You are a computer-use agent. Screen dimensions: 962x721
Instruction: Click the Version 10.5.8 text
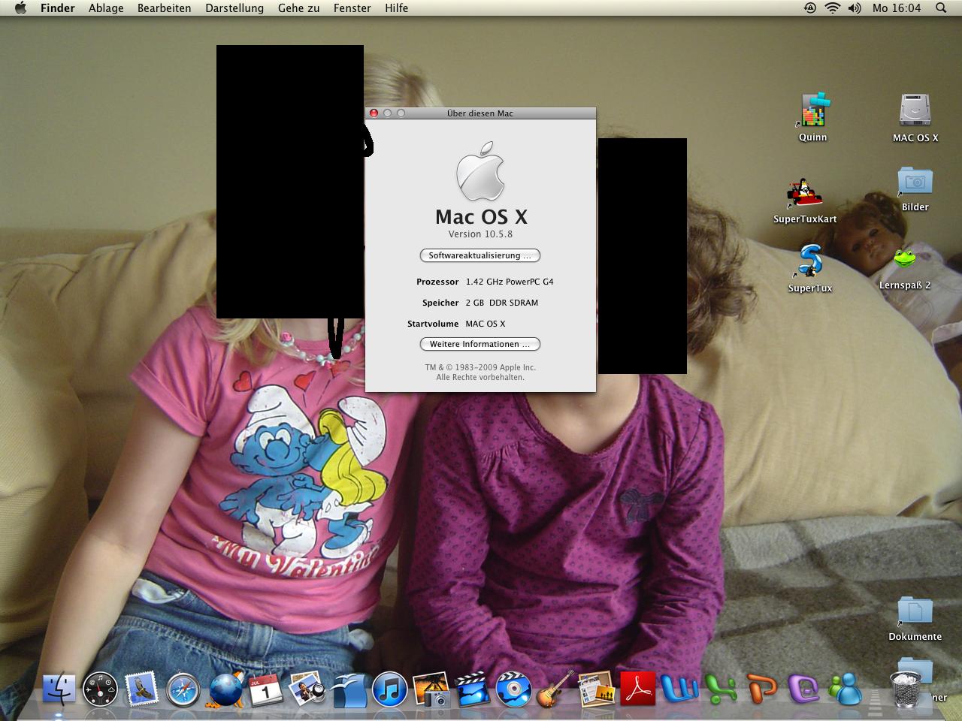480,234
